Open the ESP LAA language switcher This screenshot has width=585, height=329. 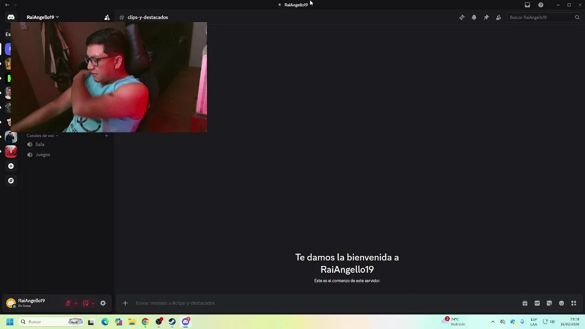pos(534,322)
